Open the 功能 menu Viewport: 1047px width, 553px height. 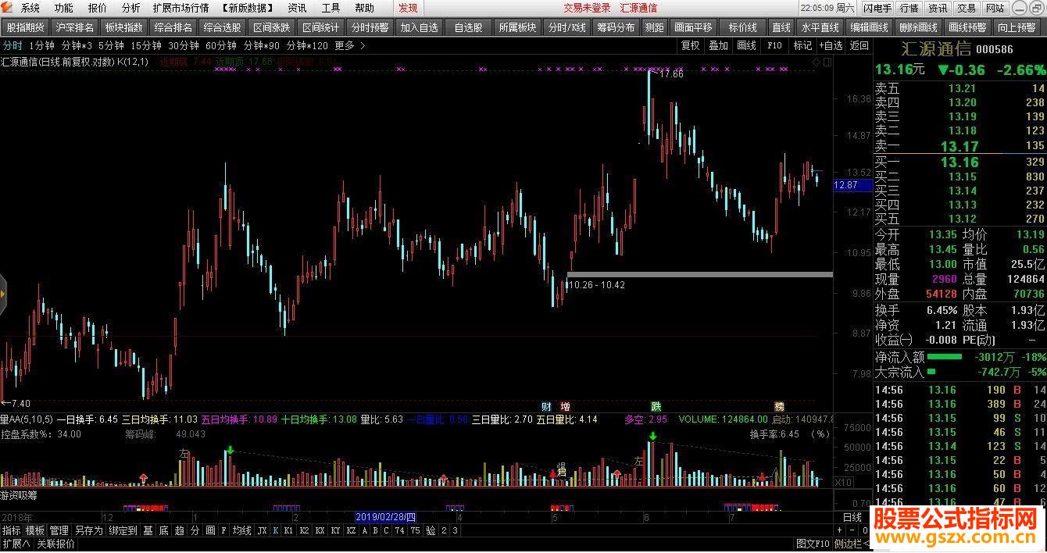[x=64, y=8]
